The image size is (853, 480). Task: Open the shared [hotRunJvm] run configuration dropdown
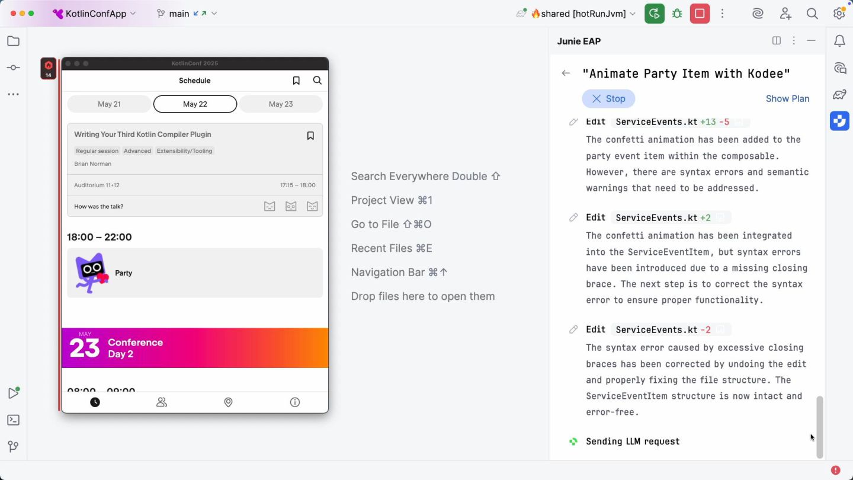(x=577, y=14)
